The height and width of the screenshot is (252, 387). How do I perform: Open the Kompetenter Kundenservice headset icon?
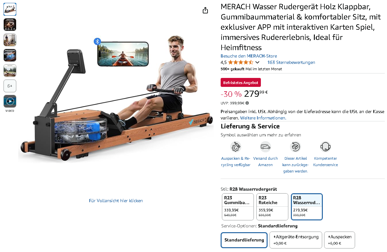tap(325, 147)
